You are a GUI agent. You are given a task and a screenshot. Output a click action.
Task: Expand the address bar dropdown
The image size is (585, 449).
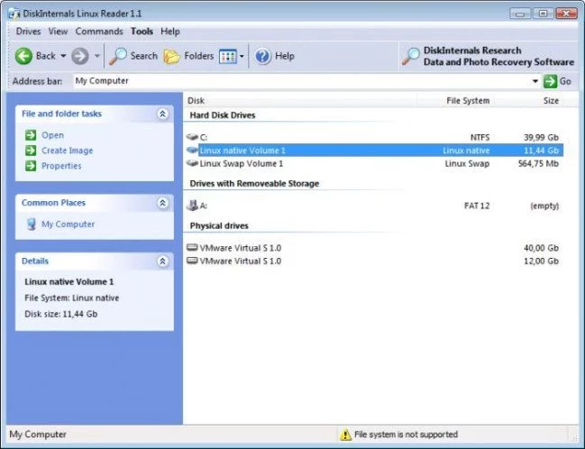535,81
